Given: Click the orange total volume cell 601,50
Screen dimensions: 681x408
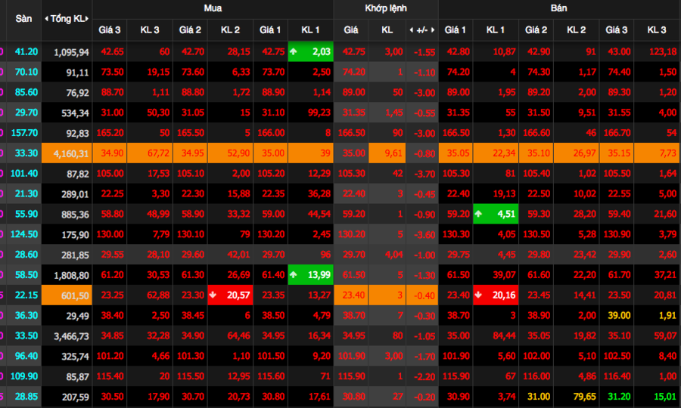Looking at the screenshot, I should 67,295.
